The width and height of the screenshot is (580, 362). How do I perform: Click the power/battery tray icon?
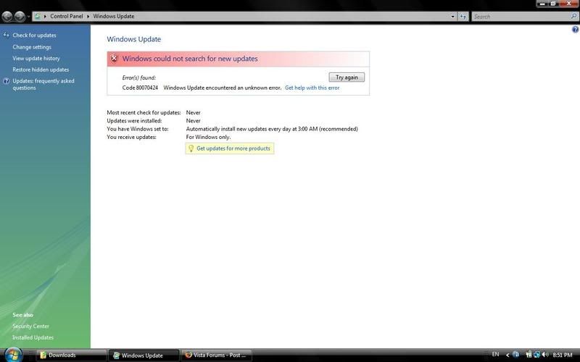(529, 355)
